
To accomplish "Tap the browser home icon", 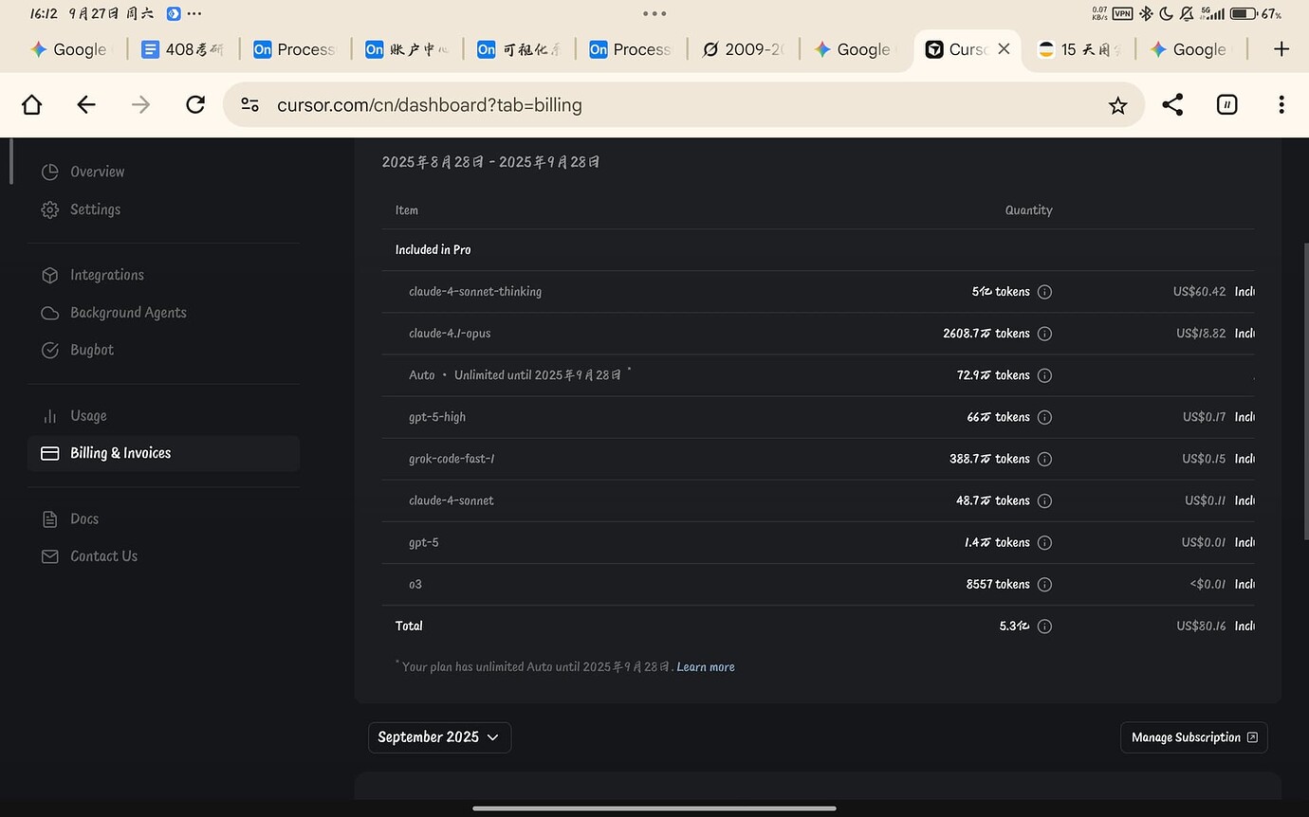I will coord(31,105).
